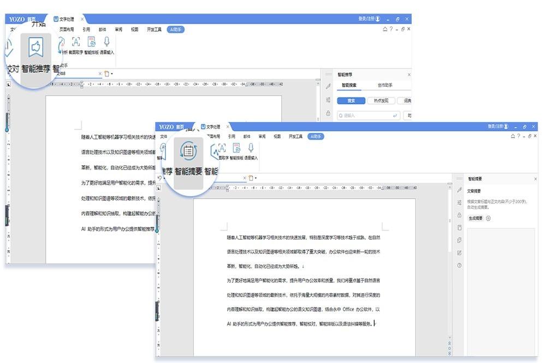Click 智能排版 icon in the back window ribbon
Image resolution: width=546 pixels, height=363 pixels.
pos(91,42)
